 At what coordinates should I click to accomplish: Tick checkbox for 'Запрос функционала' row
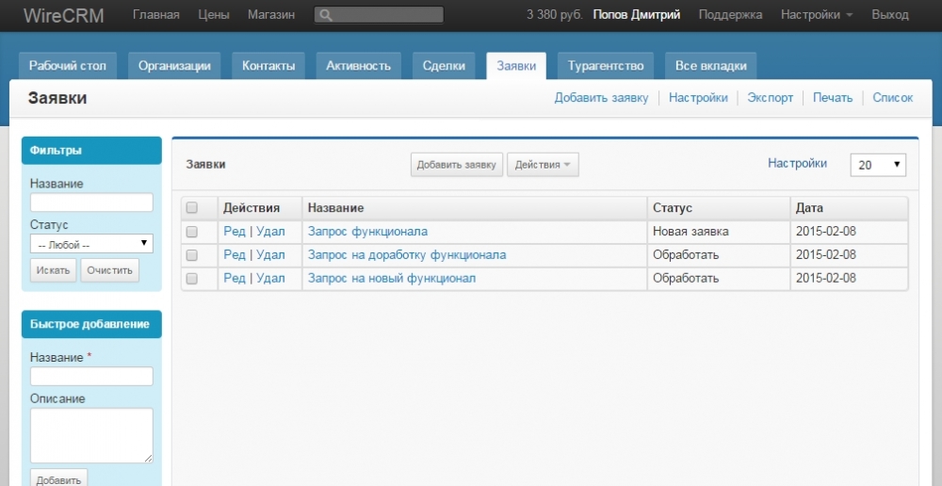point(192,231)
